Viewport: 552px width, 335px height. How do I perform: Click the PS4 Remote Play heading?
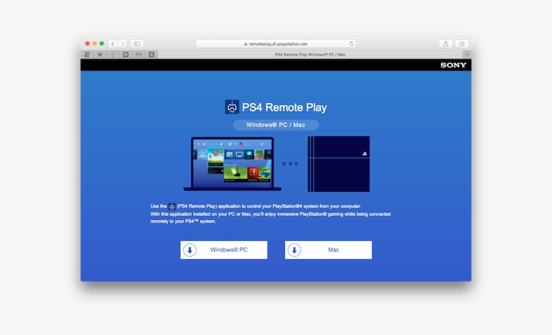[x=285, y=107]
